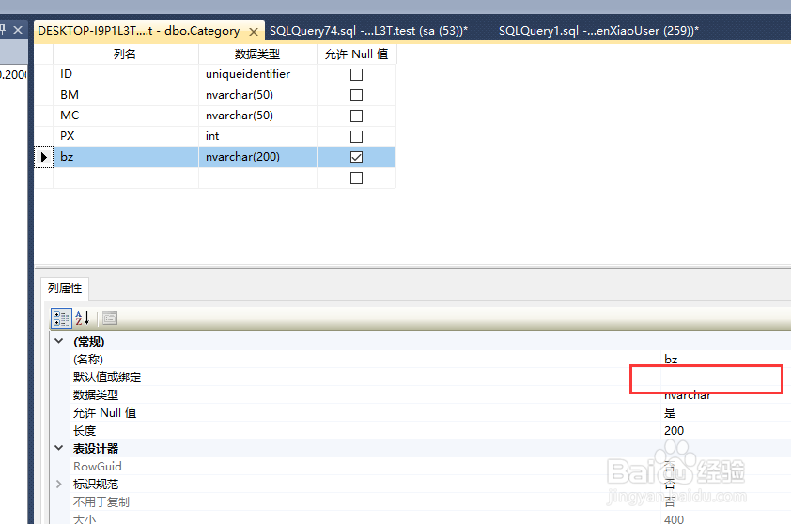Close the dbo.Category designer tab
The image size is (791, 524).
[254, 32]
